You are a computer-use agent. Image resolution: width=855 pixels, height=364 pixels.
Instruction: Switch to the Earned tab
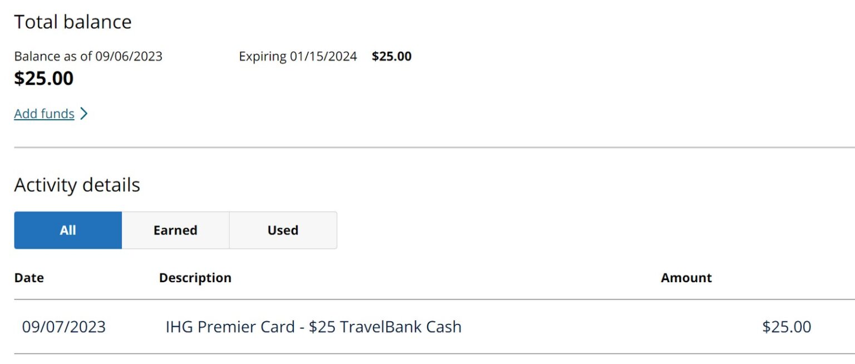pyautogui.click(x=175, y=230)
